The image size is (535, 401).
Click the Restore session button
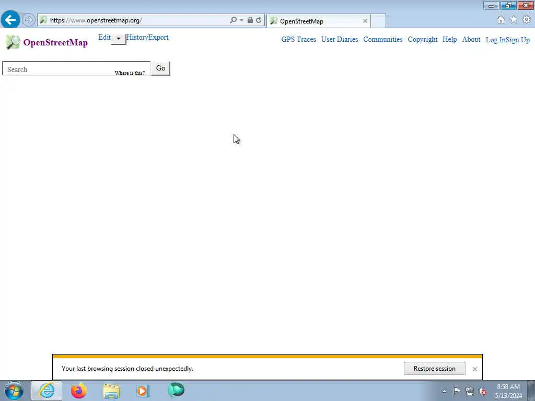(434, 369)
